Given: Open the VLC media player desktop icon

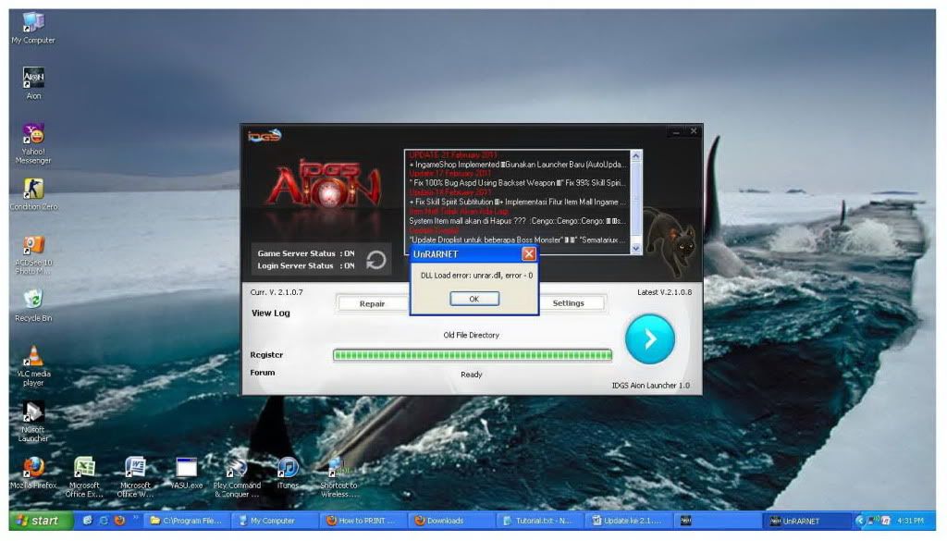Looking at the screenshot, I should (33, 357).
